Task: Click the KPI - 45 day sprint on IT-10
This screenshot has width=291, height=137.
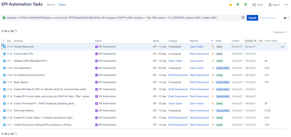Action: tap(160, 54)
